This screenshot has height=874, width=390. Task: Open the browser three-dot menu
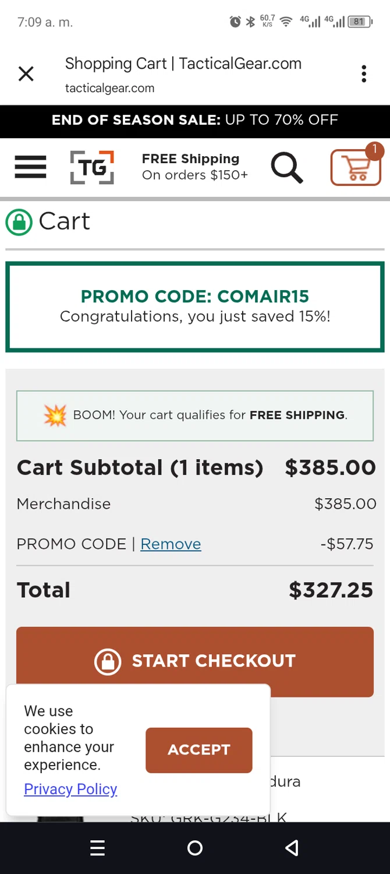[x=364, y=74]
